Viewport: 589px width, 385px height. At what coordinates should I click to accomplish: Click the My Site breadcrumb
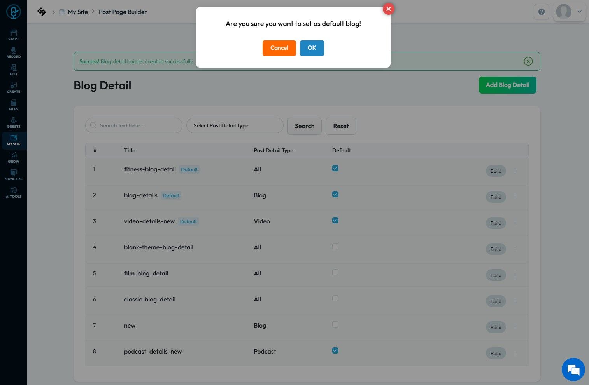[x=77, y=12]
